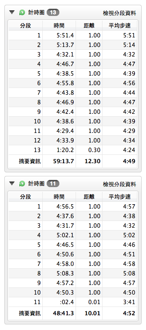This screenshot has height=330, width=146.
Task: Select lap 13 row with time 1:20.2
Action: tap(73, 150)
